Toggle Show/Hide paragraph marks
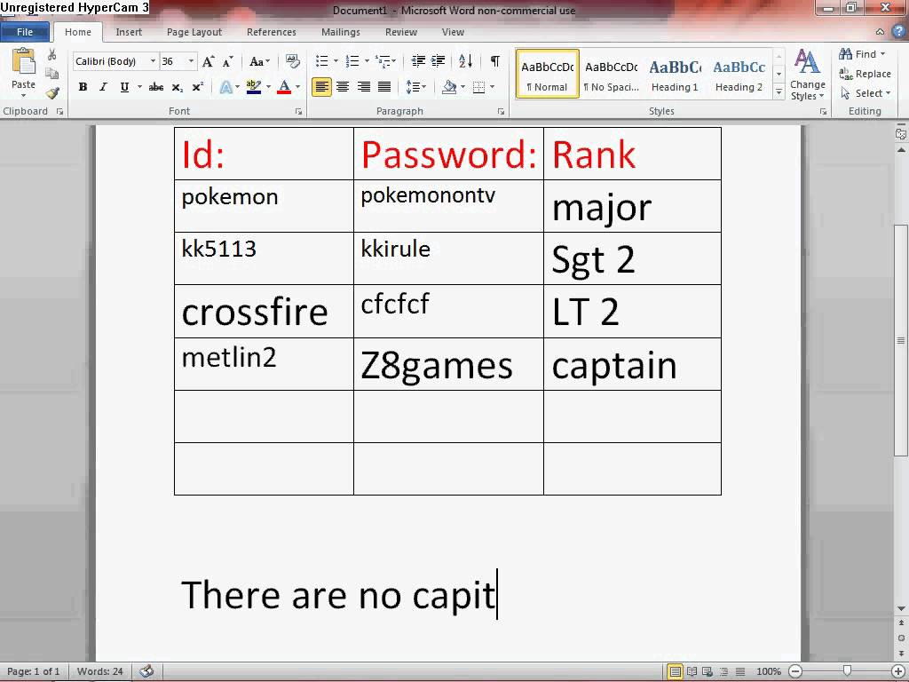 (495, 61)
